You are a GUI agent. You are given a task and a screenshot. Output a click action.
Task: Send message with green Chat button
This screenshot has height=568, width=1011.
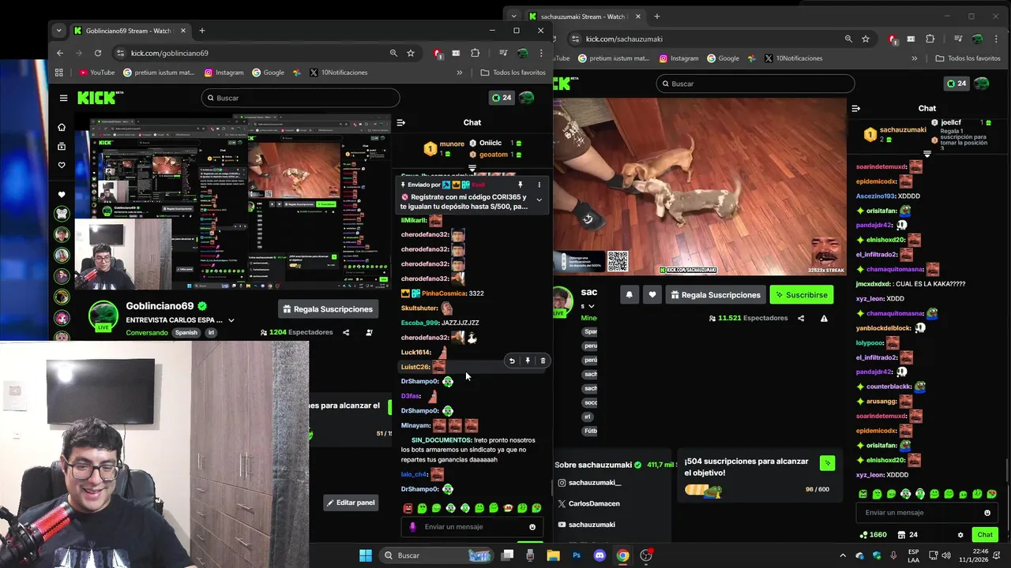pyautogui.click(x=985, y=535)
